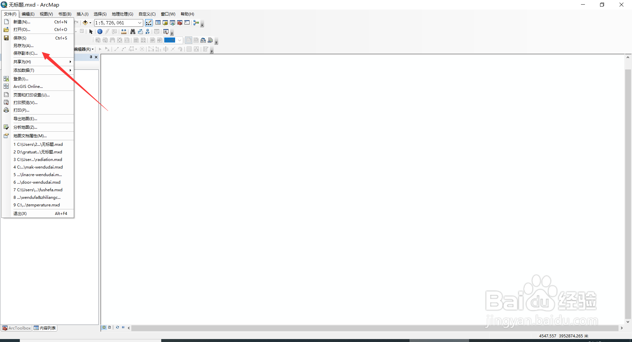The image size is (632, 342).
Task: Open the Catalog window
Action: click(x=165, y=22)
